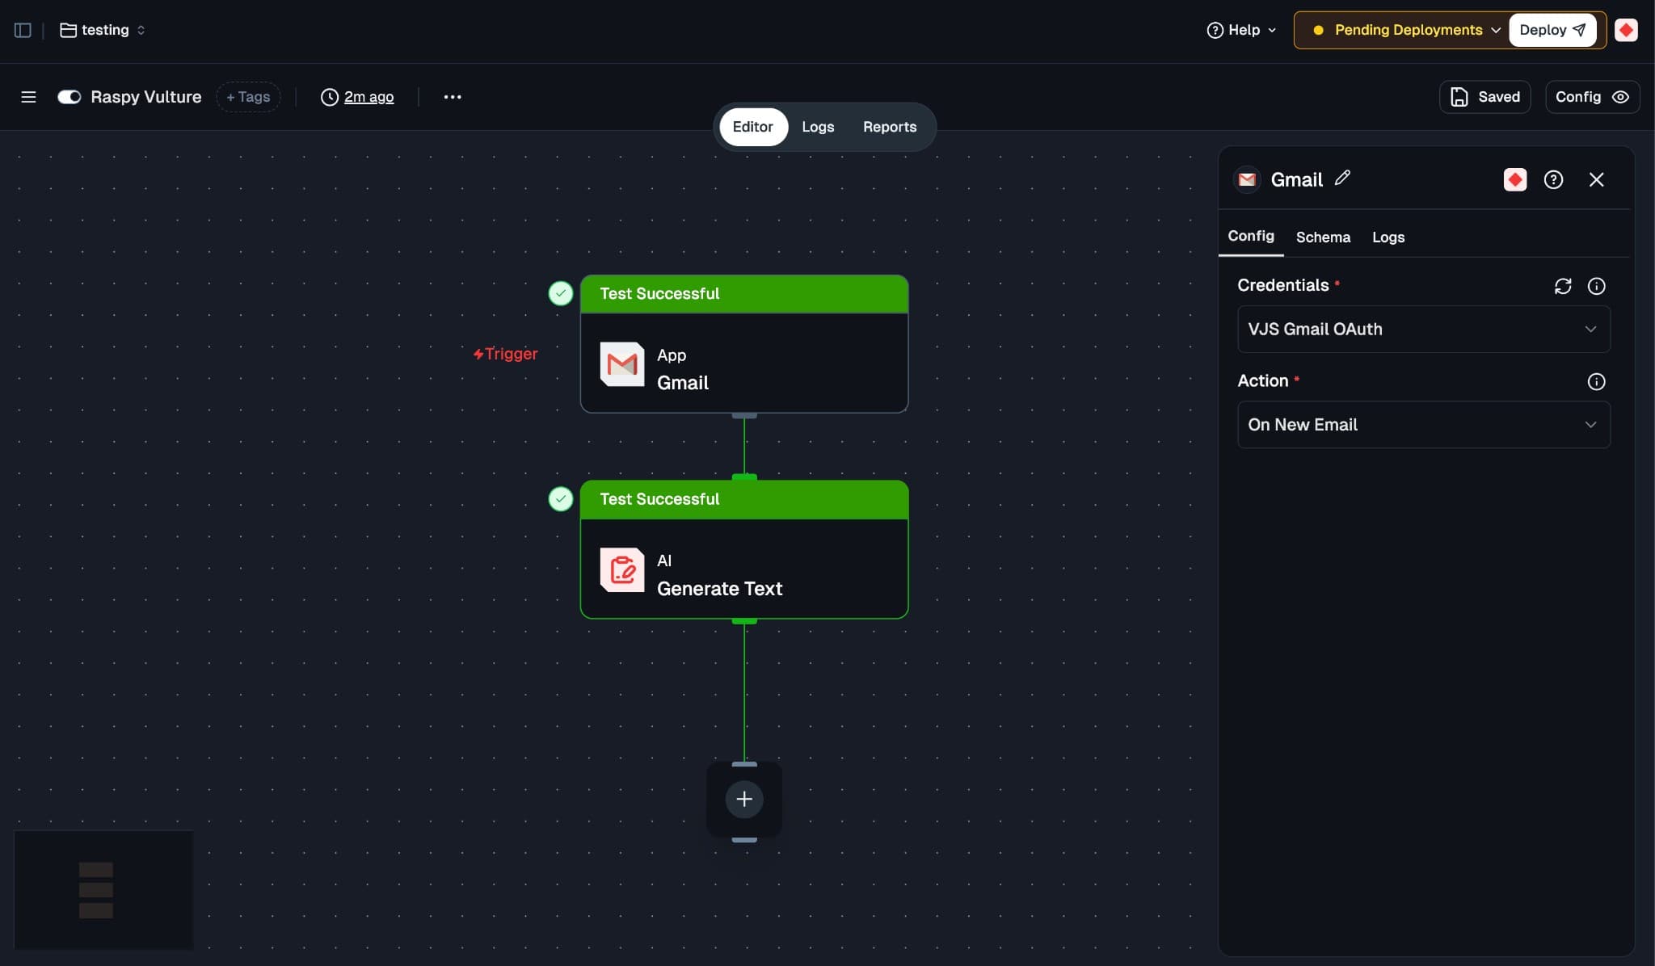Image resolution: width=1655 pixels, height=966 pixels.
Task: Click the plus add-node button on canvas
Action: click(744, 799)
